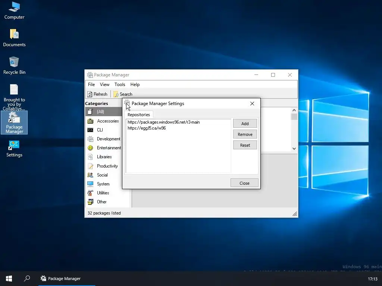Select the (All) category icon
Screen dimensions: 382x286
click(90, 112)
